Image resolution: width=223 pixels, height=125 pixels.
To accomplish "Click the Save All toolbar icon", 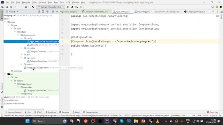I will (x=7, y=7).
